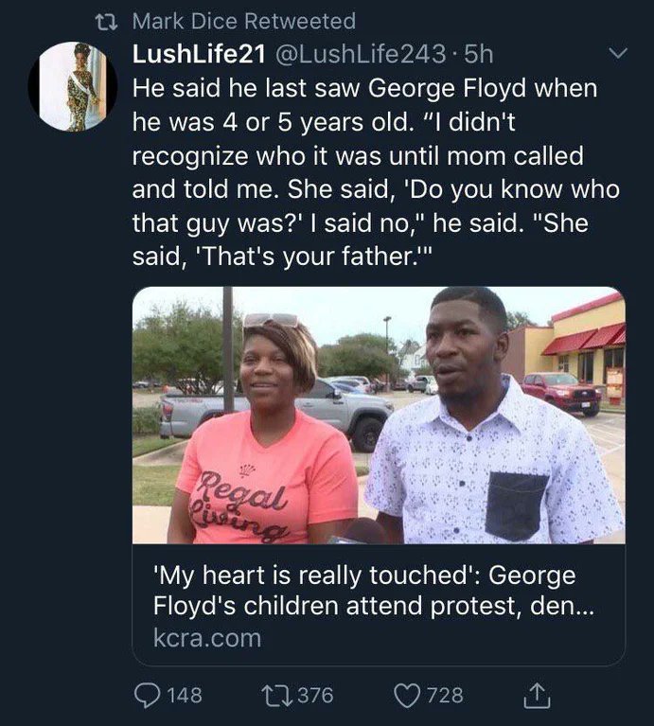654x726 pixels.
Task: Like the tweet with the heart icon
Action: pyautogui.click(x=410, y=696)
